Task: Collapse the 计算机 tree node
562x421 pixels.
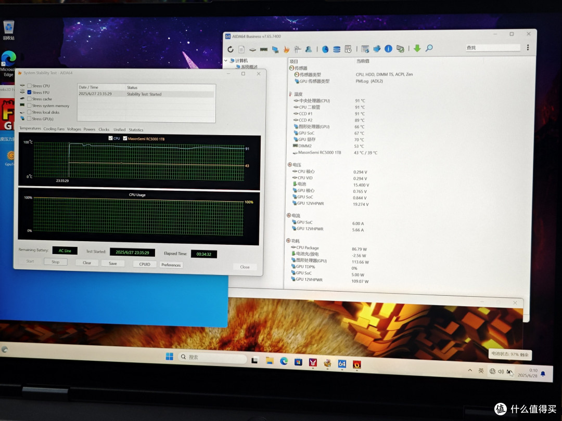Action: [x=226, y=60]
